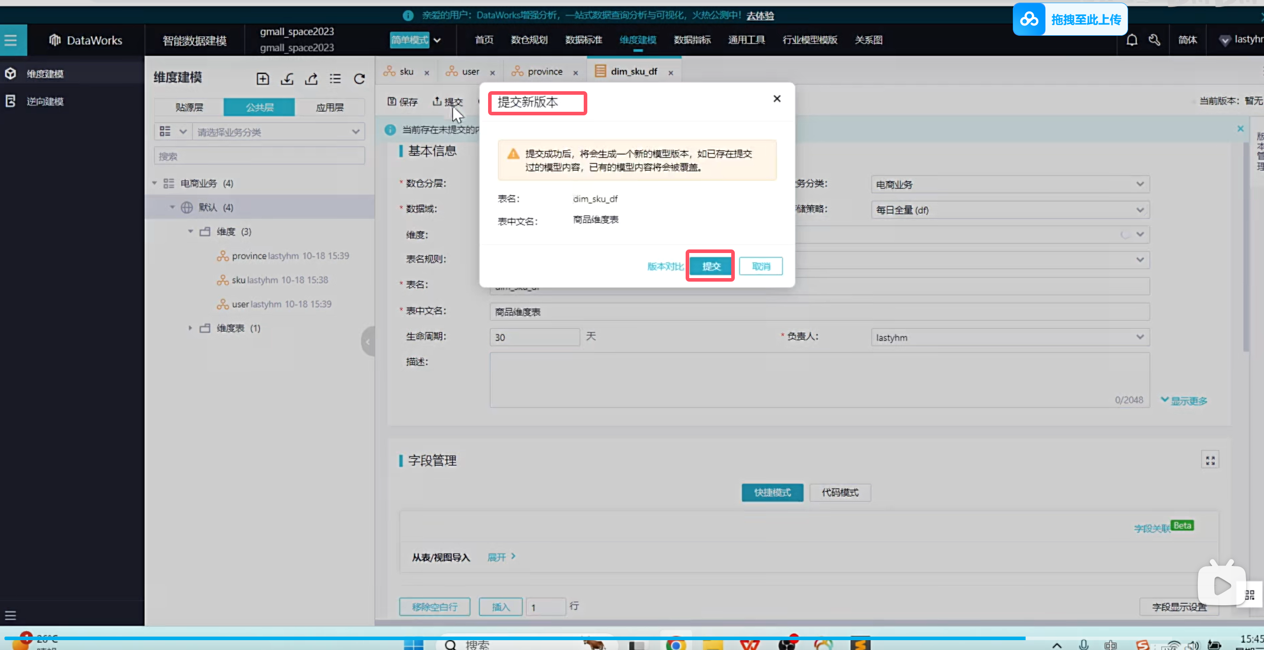The height and width of the screenshot is (650, 1264).
Task: Open the notification bell icon
Action: pyautogui.click(x=1132, y=40)
